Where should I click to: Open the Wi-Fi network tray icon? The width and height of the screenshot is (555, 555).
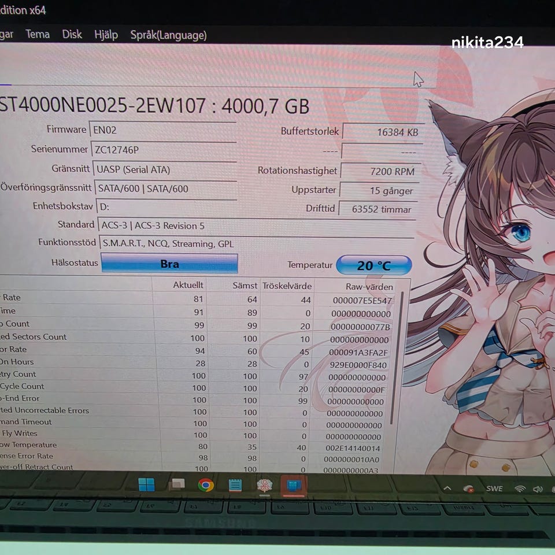click(x=520, y=489)
